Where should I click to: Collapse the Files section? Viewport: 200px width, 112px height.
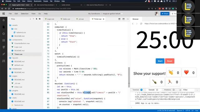click(12, 19)
